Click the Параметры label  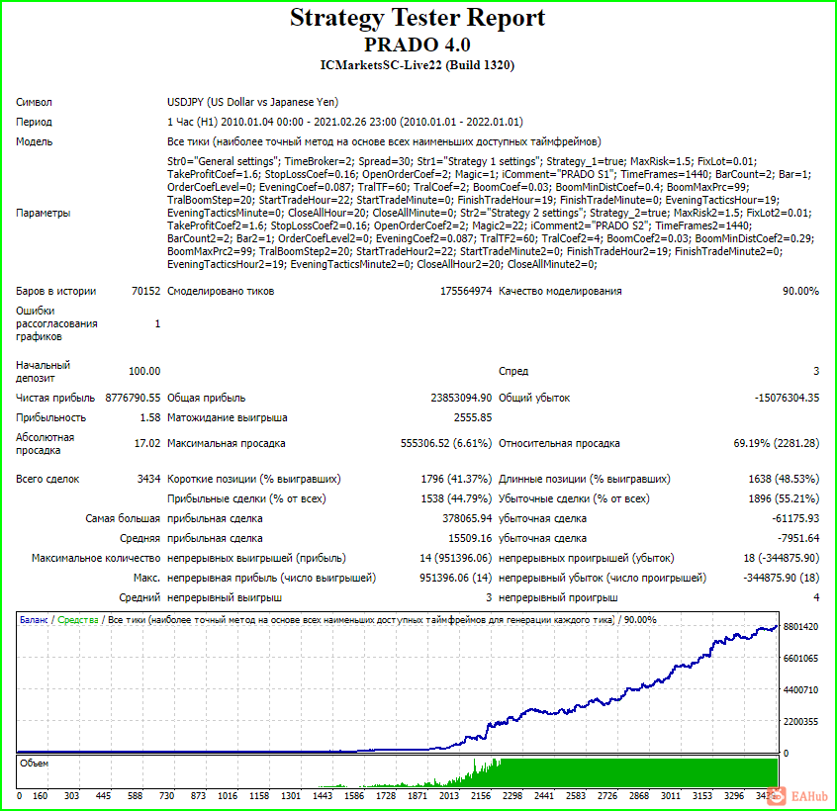point(44,213)
